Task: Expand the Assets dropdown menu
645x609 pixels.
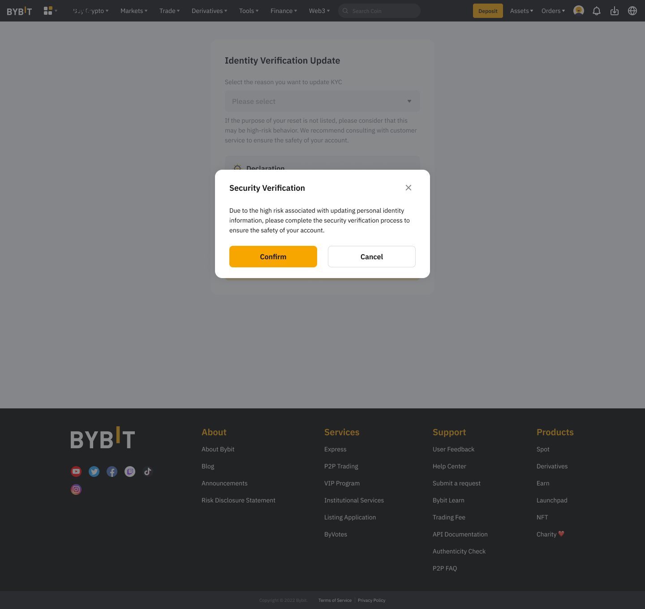Action: pos(521,11)
